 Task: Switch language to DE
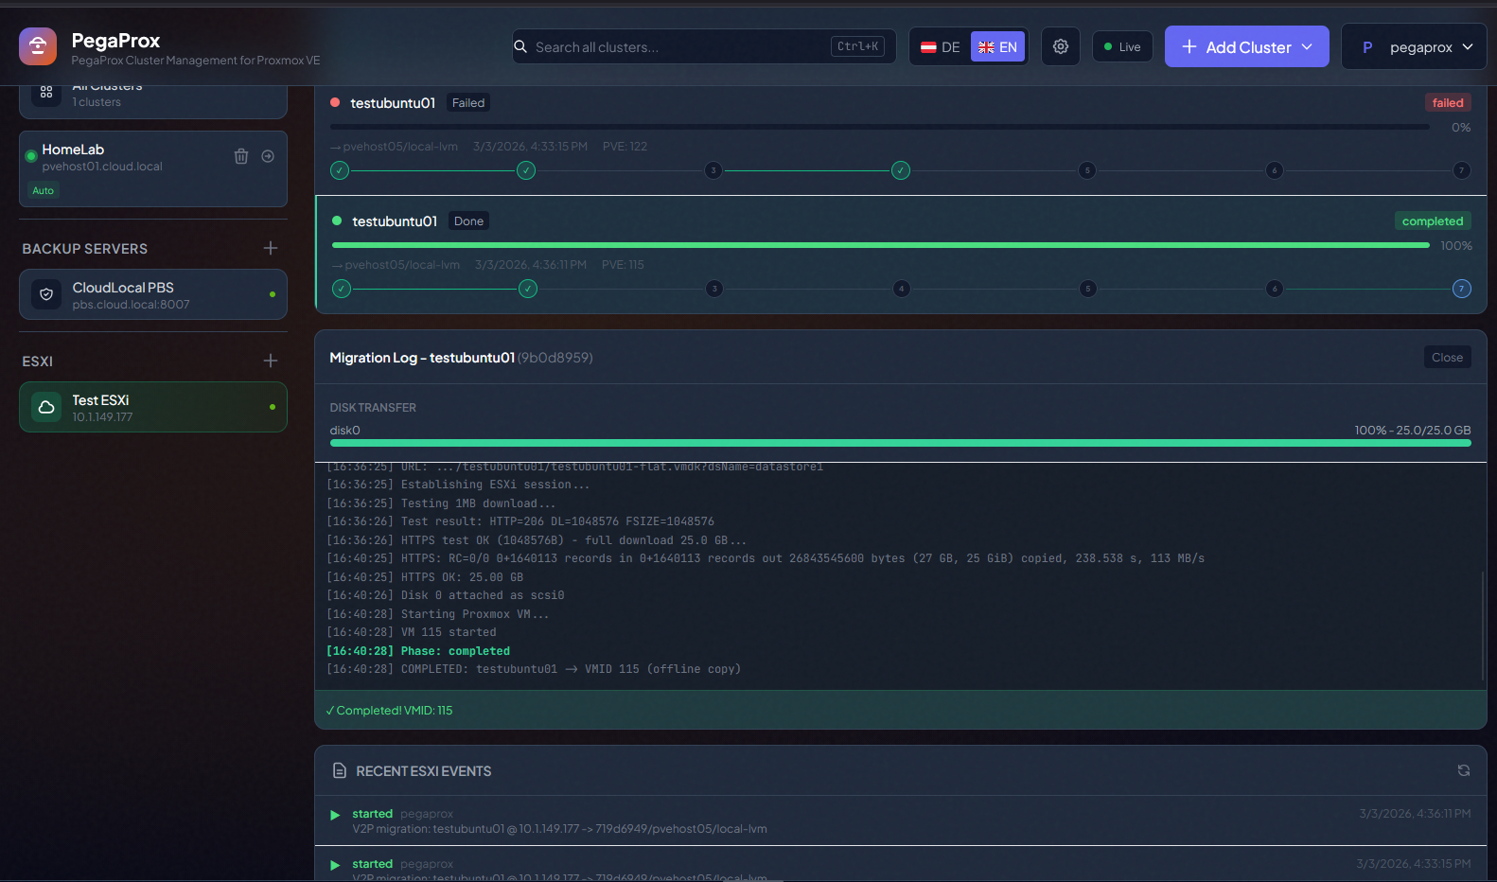point(941,46)
